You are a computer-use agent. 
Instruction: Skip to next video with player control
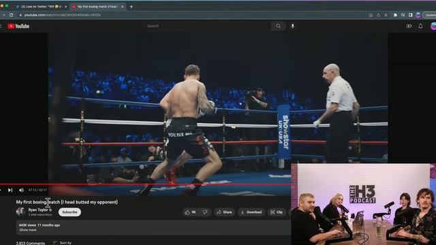[x=10, y=191]
